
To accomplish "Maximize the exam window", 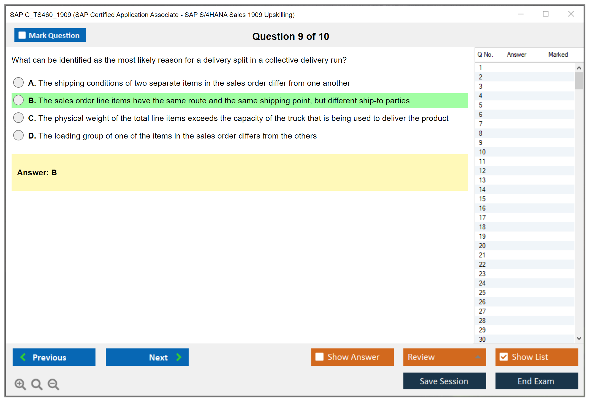I will 545,14.
